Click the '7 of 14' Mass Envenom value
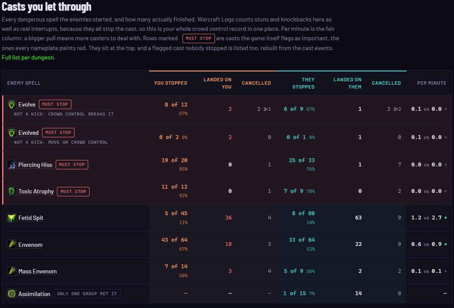Screen dimensions: 454x308 coord(176,267)
